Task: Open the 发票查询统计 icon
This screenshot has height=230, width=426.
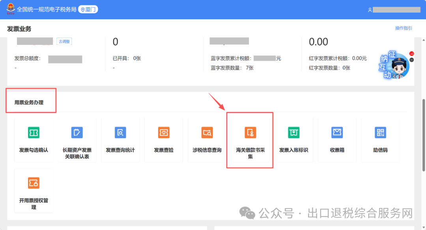Action: 120,133
